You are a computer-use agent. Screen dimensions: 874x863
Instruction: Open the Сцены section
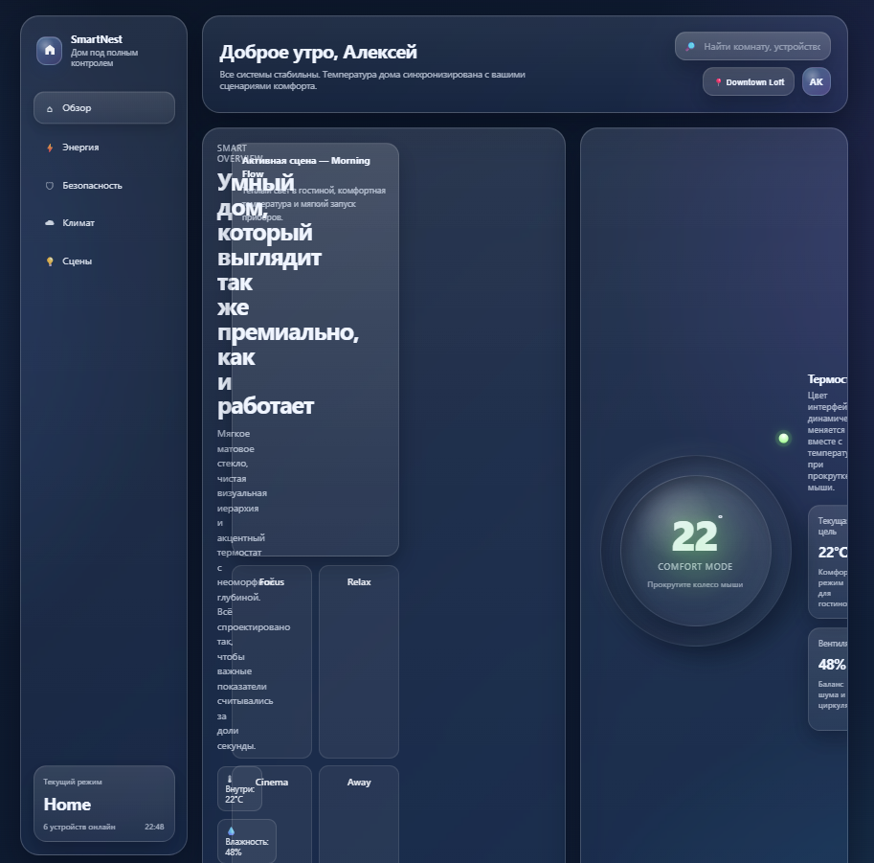click(104, 261)
